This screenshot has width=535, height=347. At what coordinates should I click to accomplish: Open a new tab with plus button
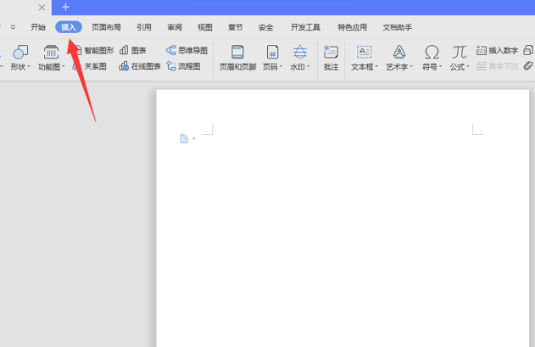click(x=65, y=7)
